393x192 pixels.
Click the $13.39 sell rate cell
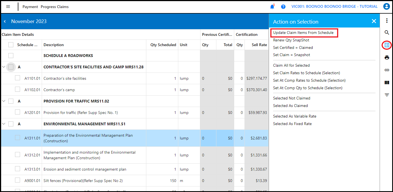pyautogui.click(x=256, y=181)
